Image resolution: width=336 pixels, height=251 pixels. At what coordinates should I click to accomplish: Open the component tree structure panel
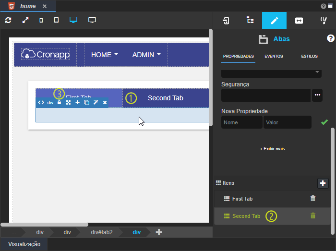click(250, 20)
